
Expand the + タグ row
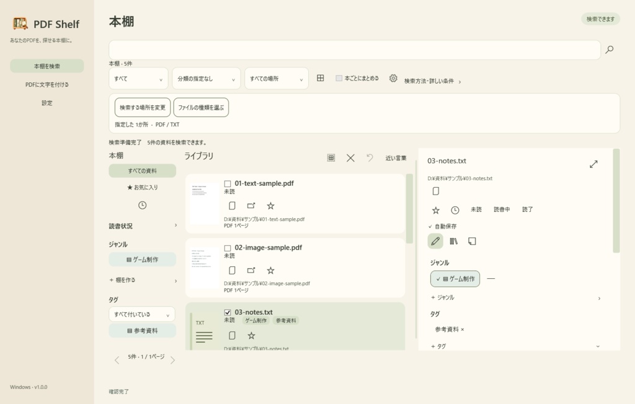coord(515,346)
